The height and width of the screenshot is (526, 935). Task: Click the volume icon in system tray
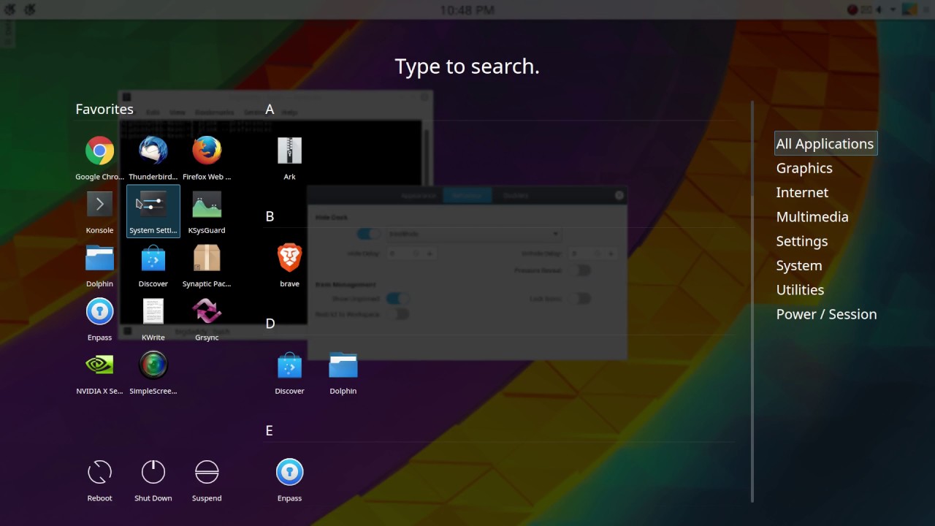pyautogui.click(x=879, y=10)
